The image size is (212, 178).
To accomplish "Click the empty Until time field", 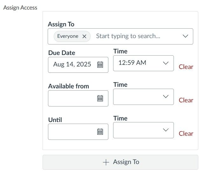I will pyautogui.click(x=143, y=130).
